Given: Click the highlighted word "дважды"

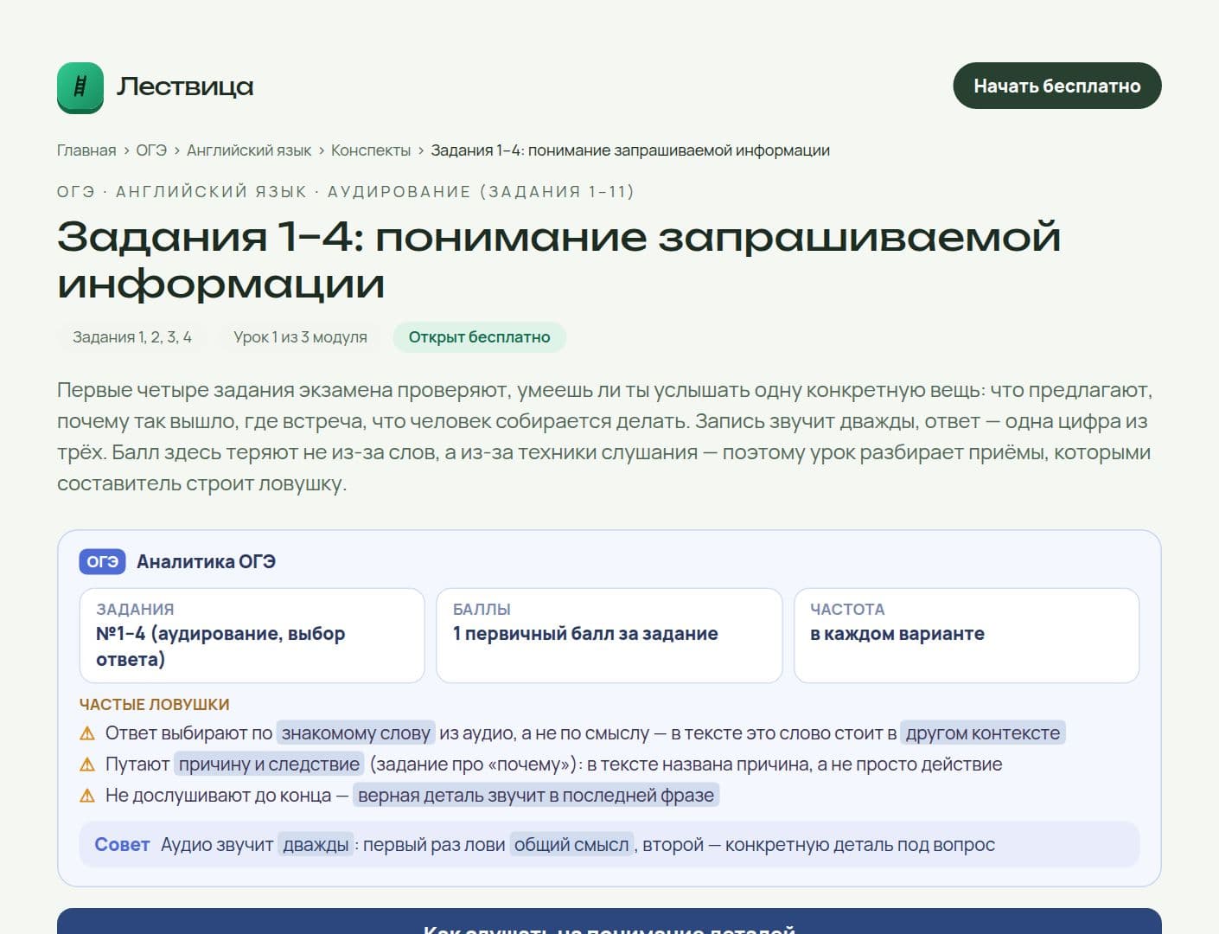Looking at the screenshot, I should 316,845.
